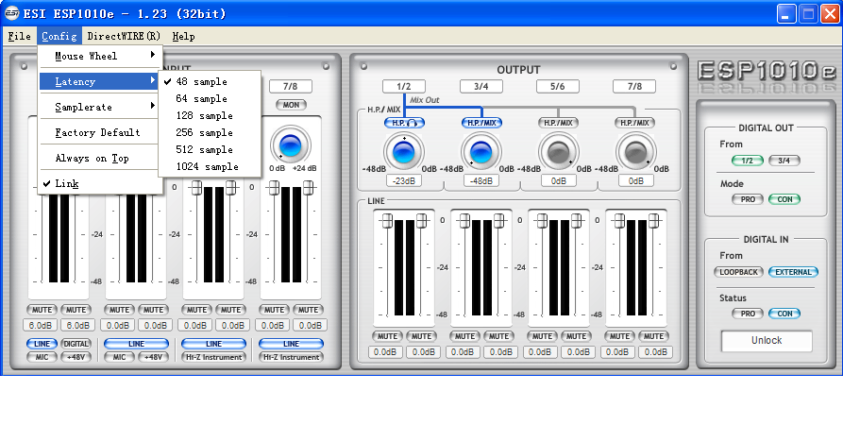Set latency to 256 sample
The height and width of the screenshot is (425, 843).
tap(210, 133)
